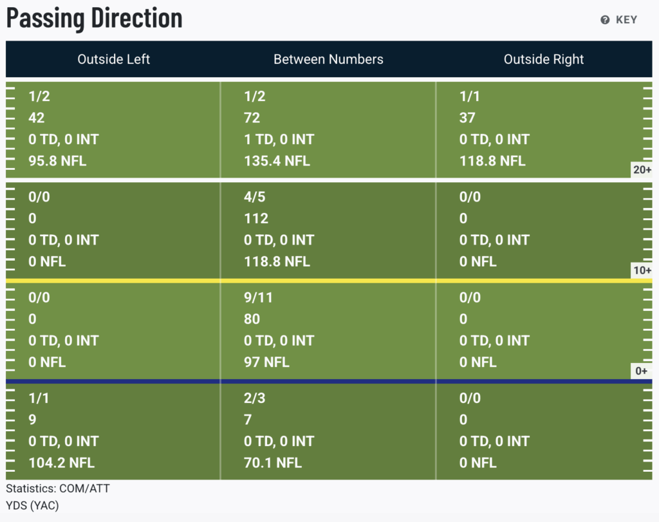Click the 95.8 NFL deep left rating
The width and height of the screenshot is (659, 522).
click(x=57, y=161)
